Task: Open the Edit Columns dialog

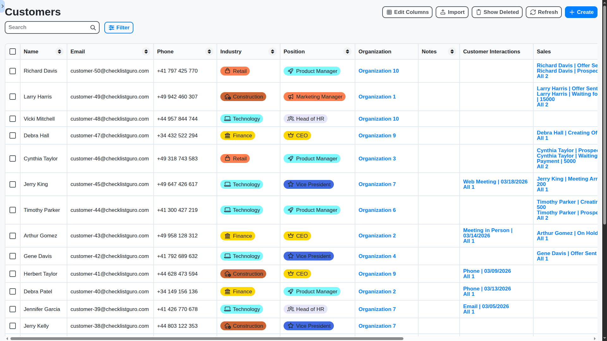Action: point(407,12)
